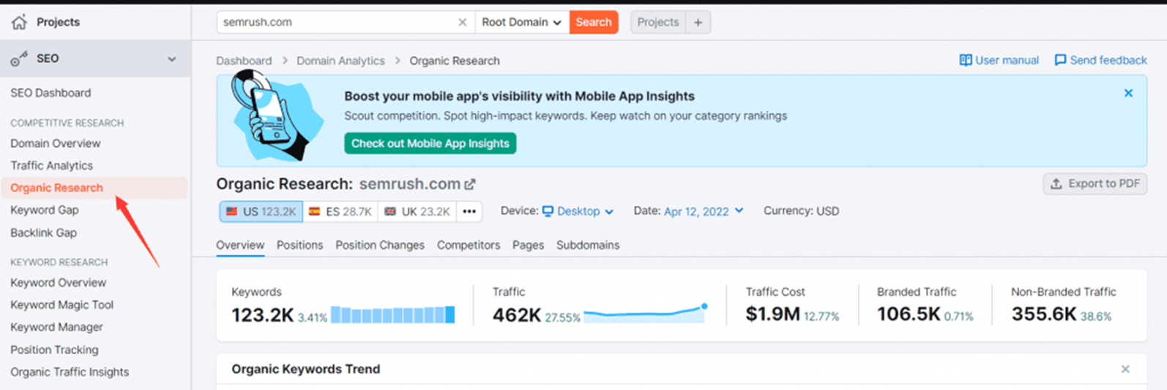Viewport: 1167px width, 390px height.
Task: Click the Export upload icon
Action: pyautogui.click(x=1056, y=184)
